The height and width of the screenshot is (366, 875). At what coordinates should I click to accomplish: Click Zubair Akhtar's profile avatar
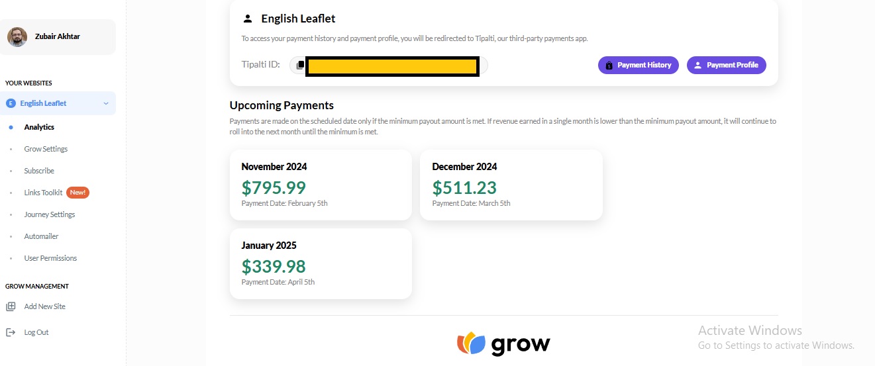(x=17, y=36)
